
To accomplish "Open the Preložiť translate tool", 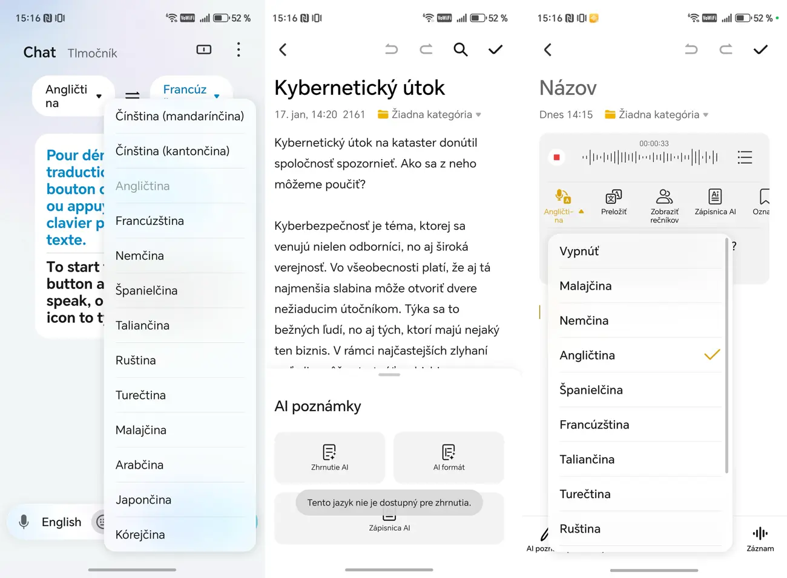I will (613, 201).
